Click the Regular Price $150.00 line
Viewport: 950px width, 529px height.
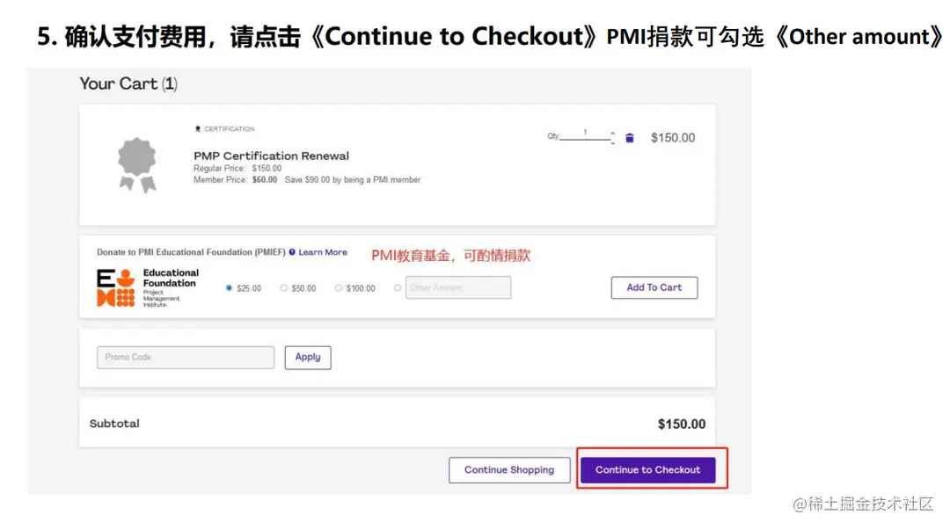point(237,168)
